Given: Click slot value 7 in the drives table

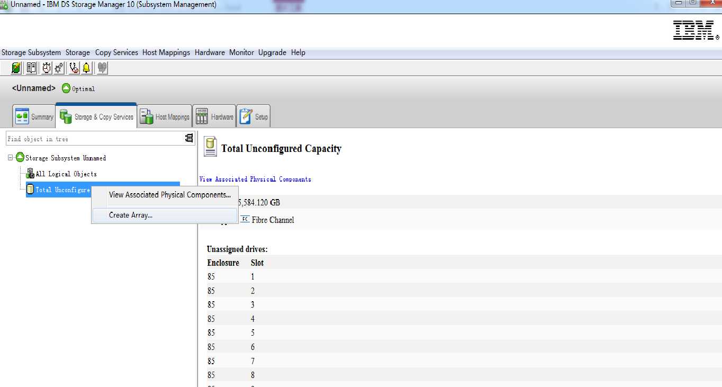Looking at the screenshot, I should [x=253, y=361].
